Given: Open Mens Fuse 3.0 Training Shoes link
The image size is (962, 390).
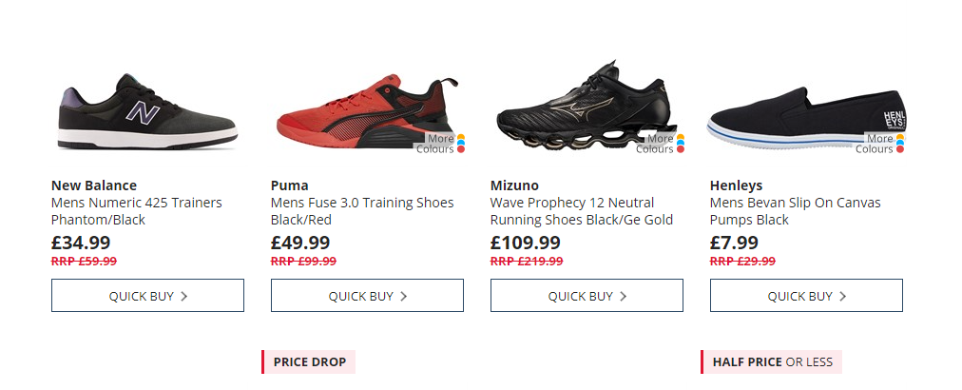Looking at the screenshot, I should click(362, 211).
